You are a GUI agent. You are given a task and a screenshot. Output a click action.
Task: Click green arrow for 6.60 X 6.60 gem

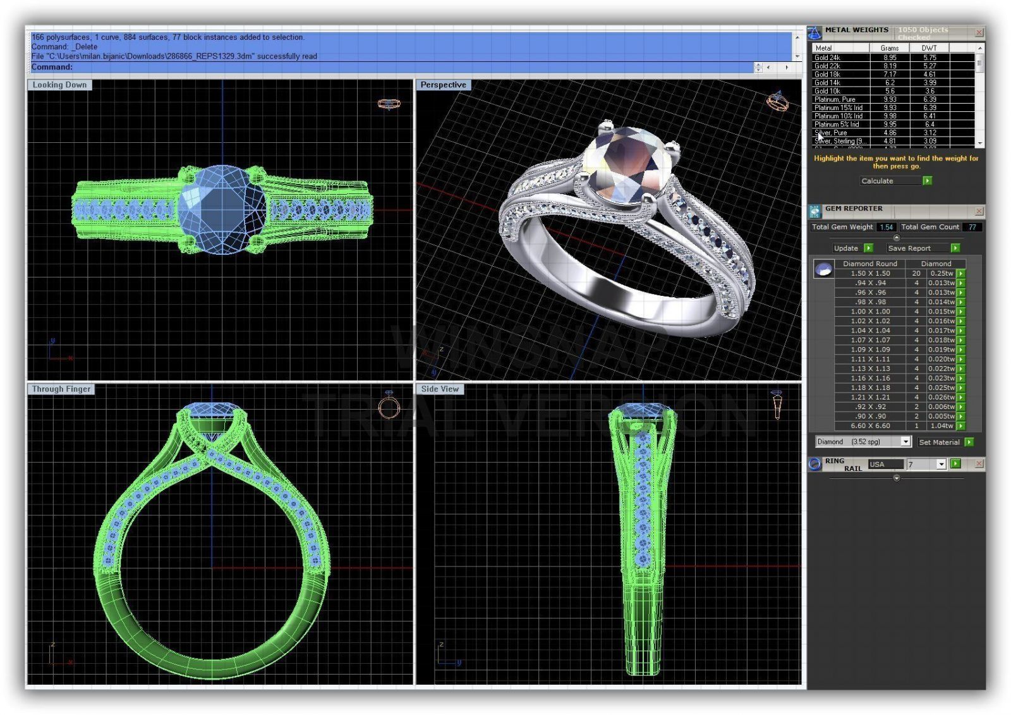(x=960, y=426)
